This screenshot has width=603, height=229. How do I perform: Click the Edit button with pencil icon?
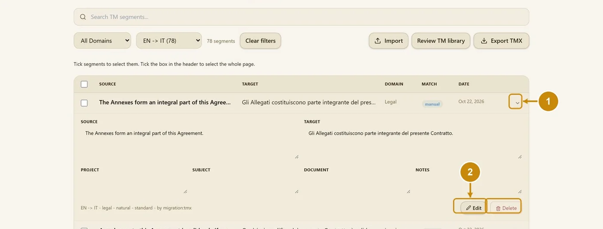[473, 208]
